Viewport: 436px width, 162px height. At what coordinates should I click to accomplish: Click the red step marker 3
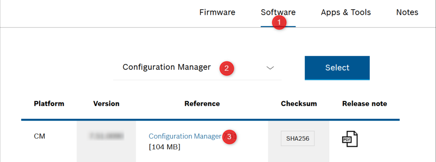[229, 137]
